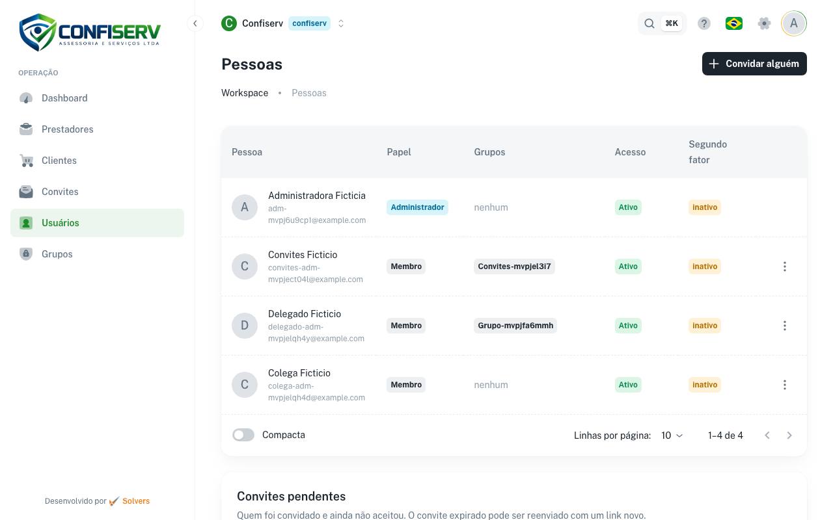833x520 pixels.
Task: Open search with magnifier icon
Action: click(649, 23)
